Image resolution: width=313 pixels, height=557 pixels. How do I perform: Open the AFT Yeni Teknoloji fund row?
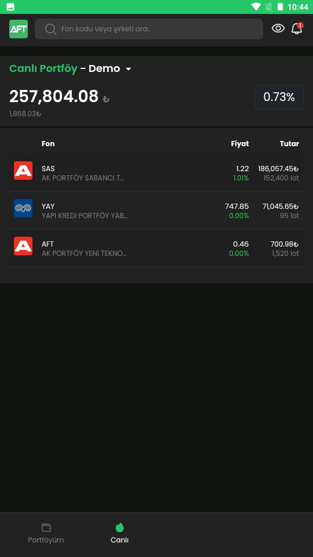coord(156,248)
